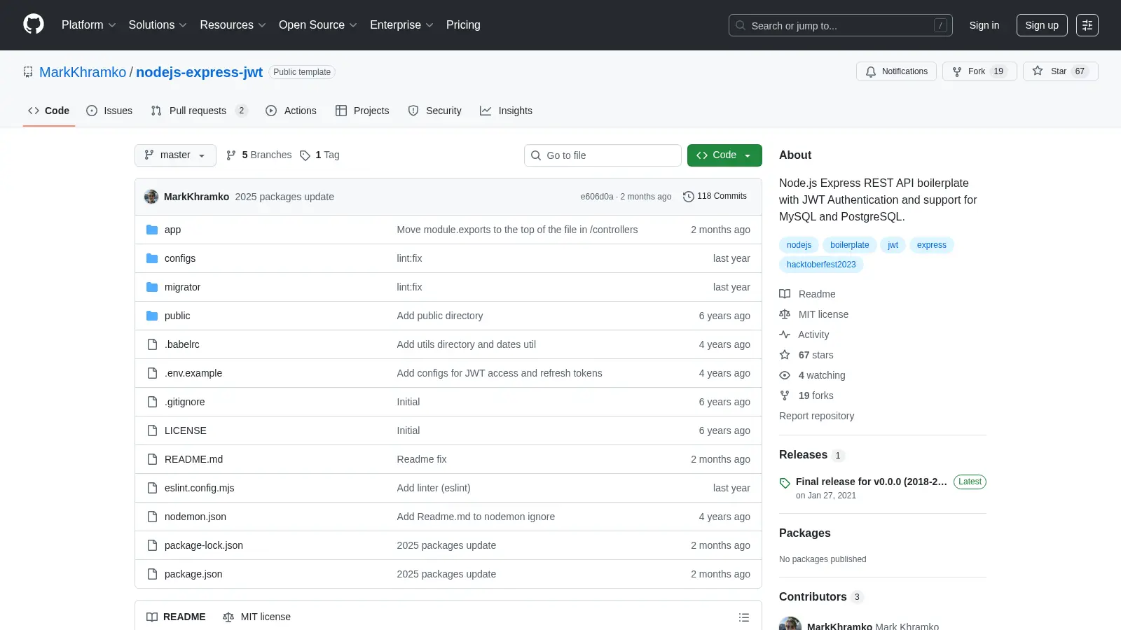
Task: Click the star icon next to Star
Action: click(x=1038, y=71)
